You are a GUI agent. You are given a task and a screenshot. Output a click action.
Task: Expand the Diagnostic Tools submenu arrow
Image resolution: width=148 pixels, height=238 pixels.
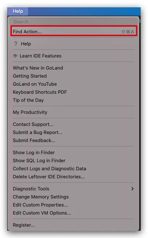(132, 189)
